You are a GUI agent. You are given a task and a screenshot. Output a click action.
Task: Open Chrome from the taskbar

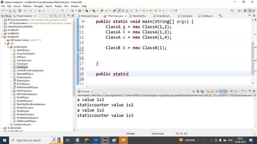click(87, 140)
